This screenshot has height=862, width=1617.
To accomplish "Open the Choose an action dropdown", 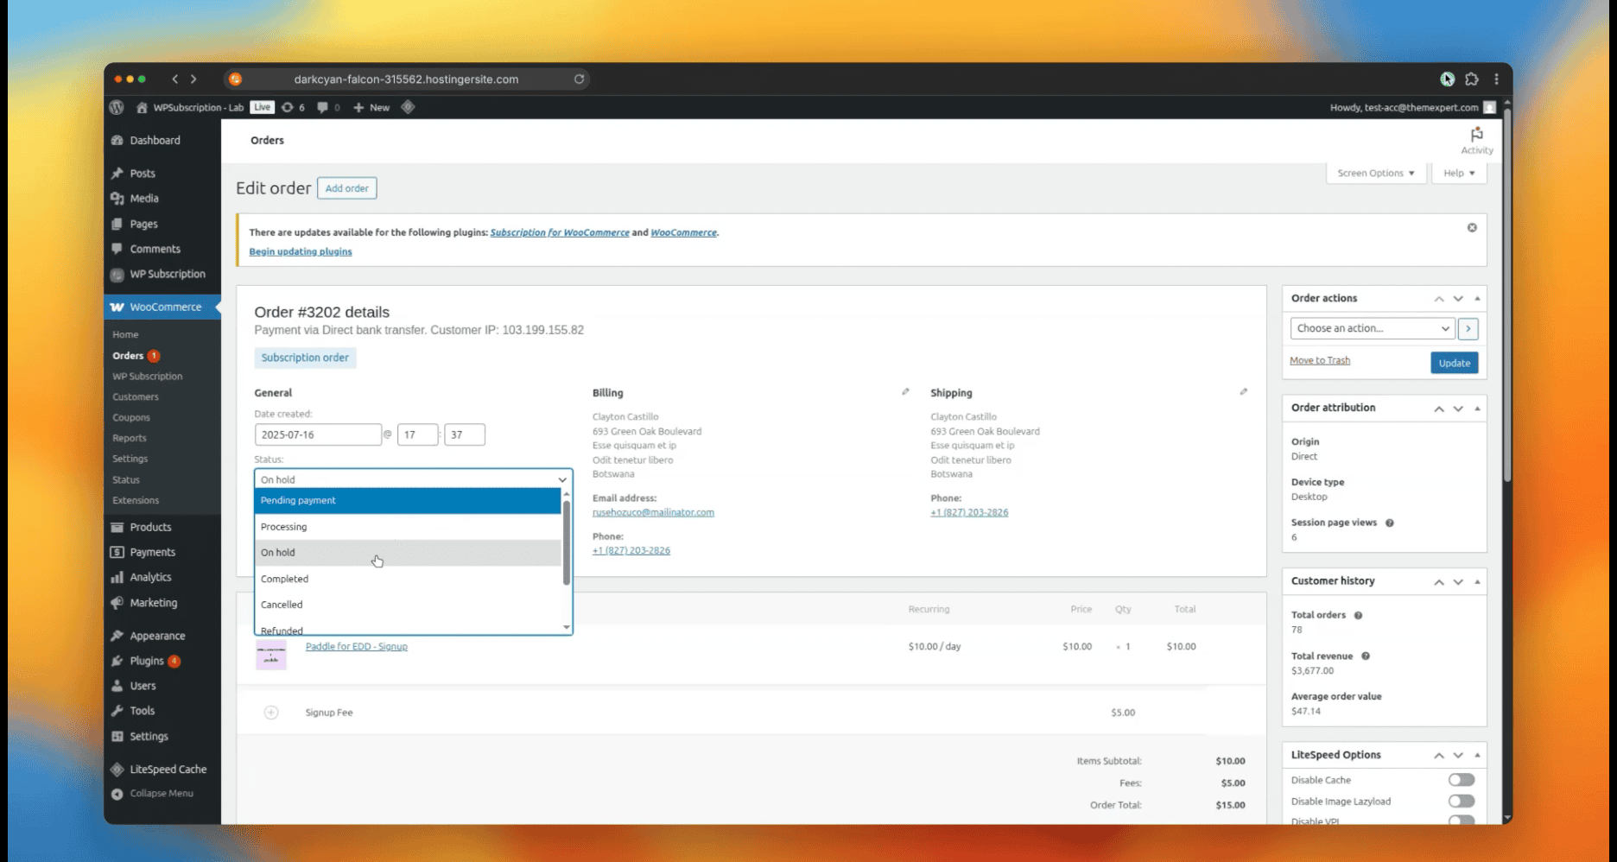I will pyautogui.click(x=1373, y=328).
